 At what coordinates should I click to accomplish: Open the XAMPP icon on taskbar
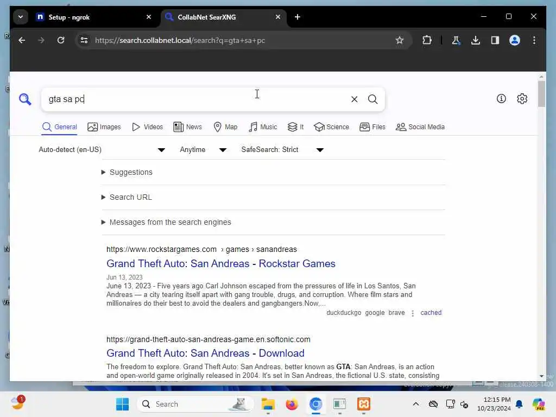click(363, 404)
